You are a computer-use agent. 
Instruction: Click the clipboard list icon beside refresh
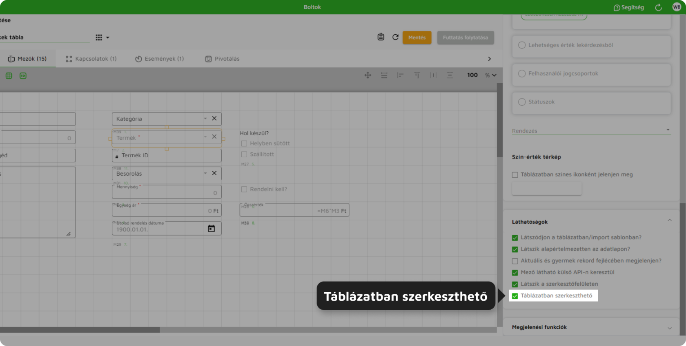coord(381,37)
